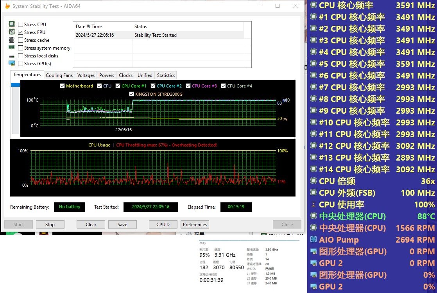
Task: Click the sensor icon beside #14 CPU 核心频率
Action: [313, 169]
